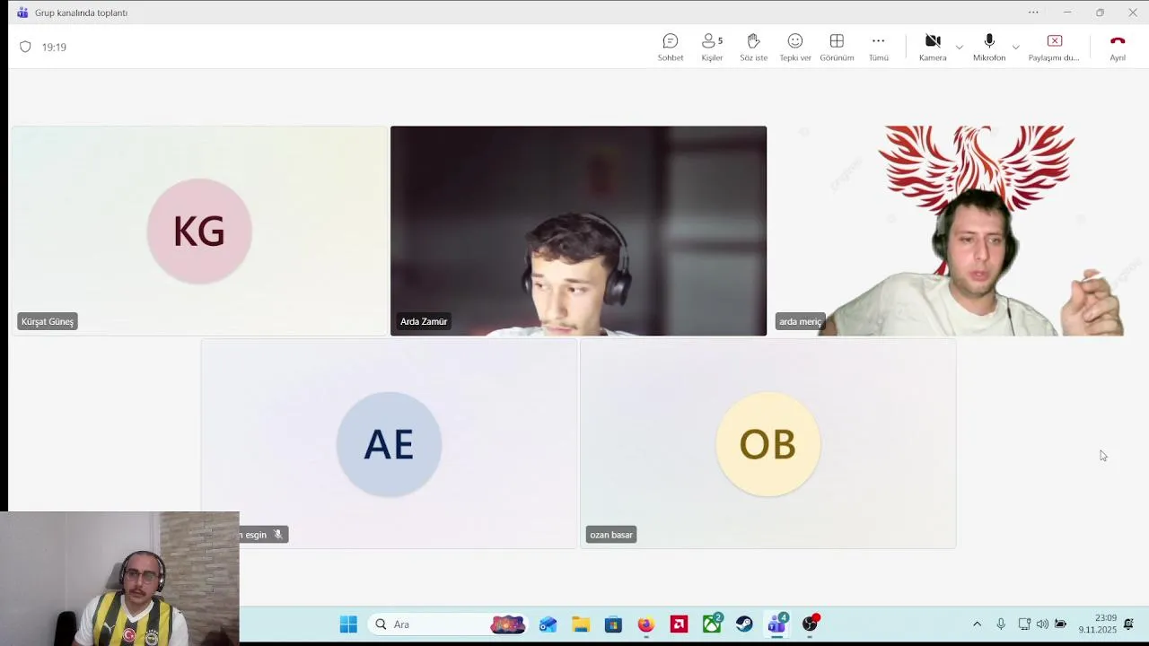Open the tray volume control
Image resolution: width=1149 pixels, height=646 pixels.
(x=1042, y=624)
